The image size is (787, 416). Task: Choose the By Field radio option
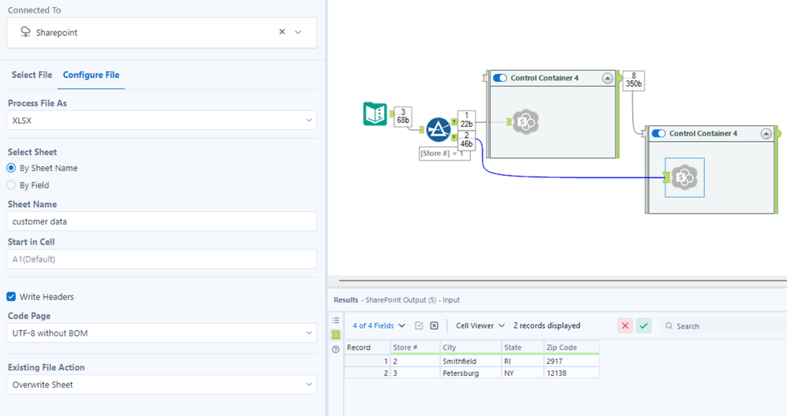pos(11,185)
